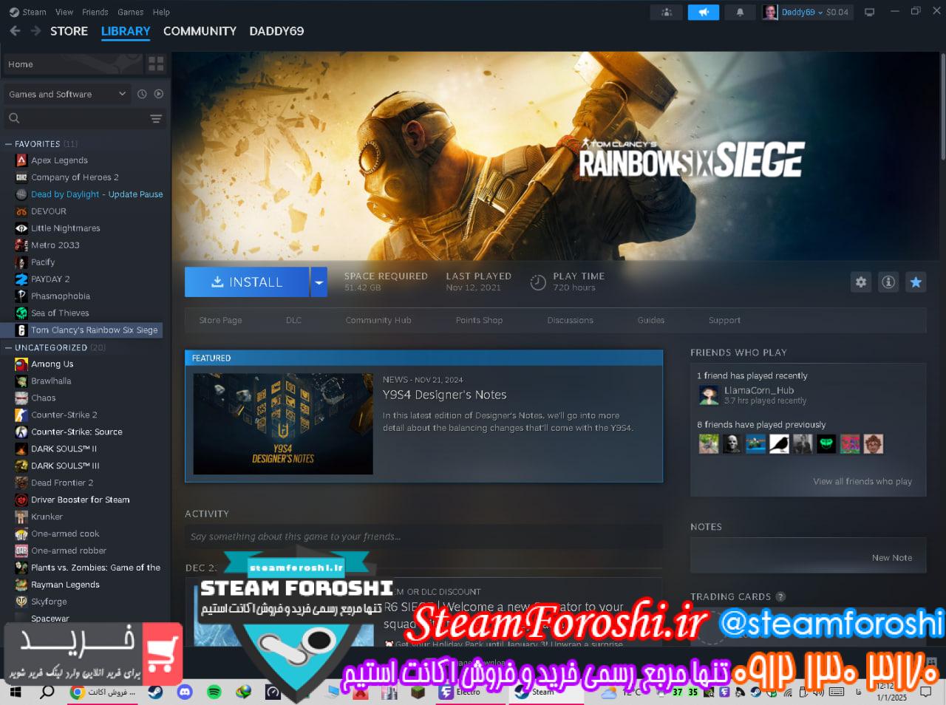Open the Games menu
Image resolution: width=946 pixels, height=705 pixels.
pos(131,12)
